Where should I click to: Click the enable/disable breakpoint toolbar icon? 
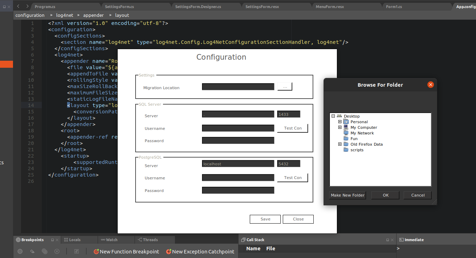click(x=20, y=251)
